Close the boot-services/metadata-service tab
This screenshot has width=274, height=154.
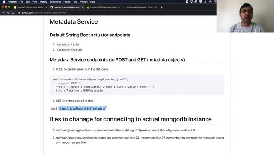click(83, 7)
